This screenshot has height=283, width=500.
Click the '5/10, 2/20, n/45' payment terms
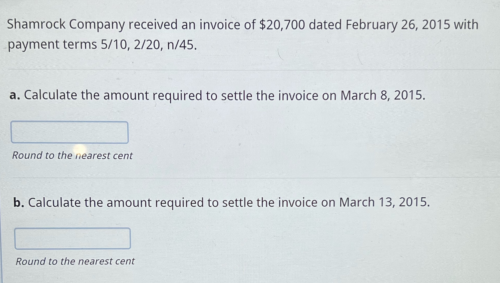pyautogui.click(x=149, y=45)
